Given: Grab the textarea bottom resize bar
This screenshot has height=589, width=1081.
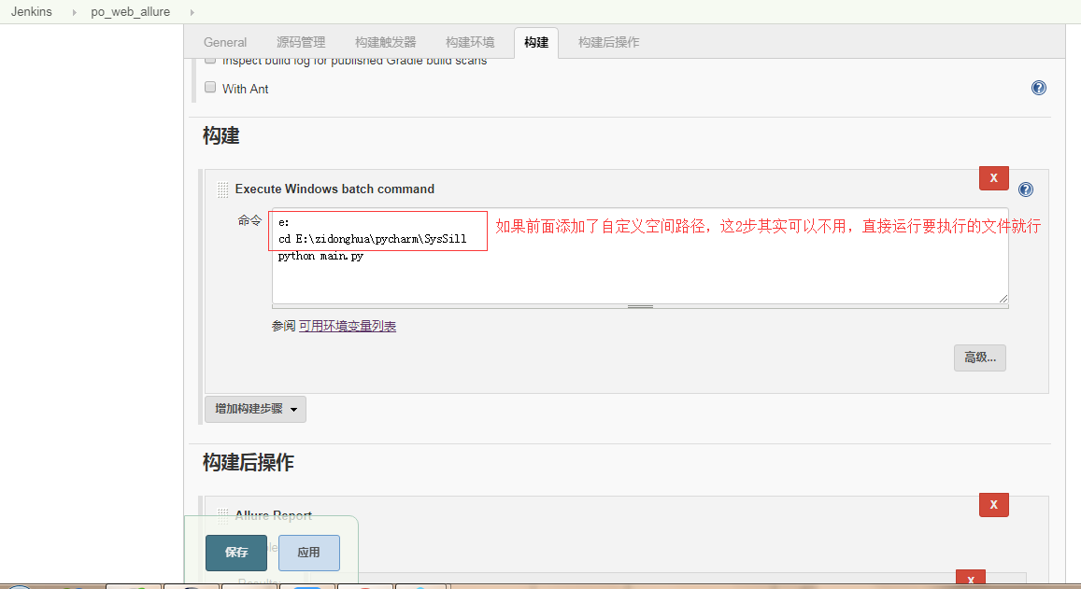Looking at the screenshot, I should (640, 306).
